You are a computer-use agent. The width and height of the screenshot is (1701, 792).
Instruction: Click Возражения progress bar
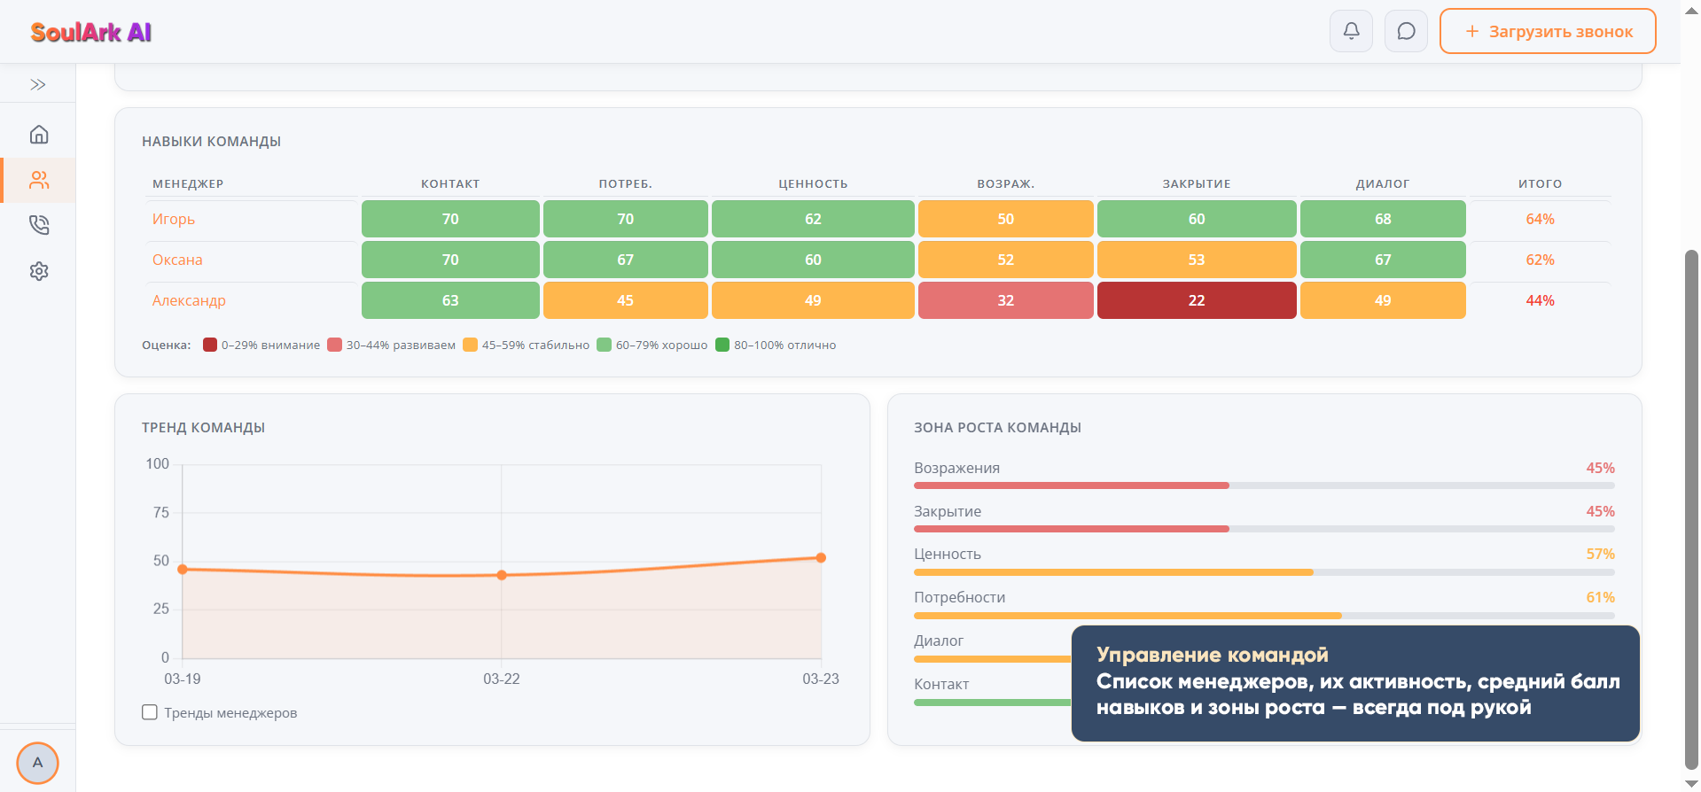point(1264,485)
